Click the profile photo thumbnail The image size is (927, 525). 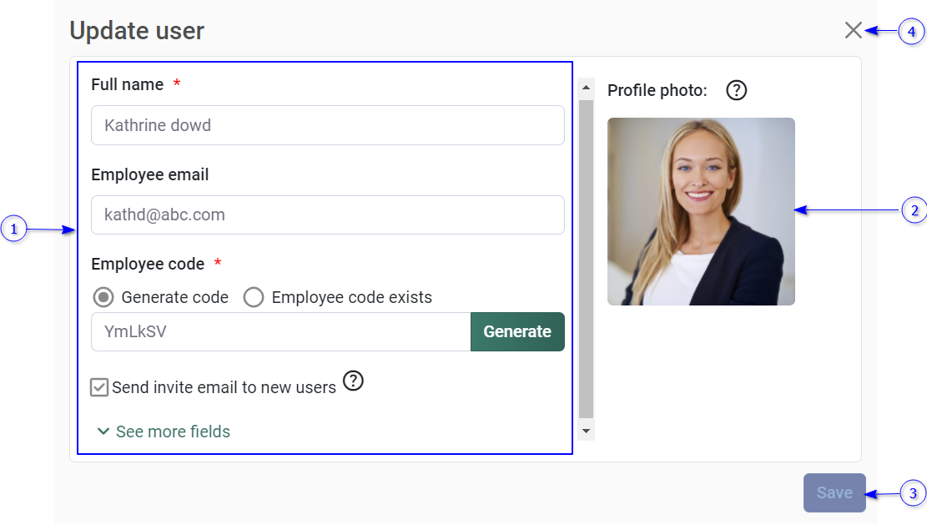[x=701, y=211]
